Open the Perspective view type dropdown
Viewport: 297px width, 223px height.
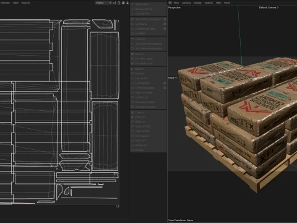point(174,7)
